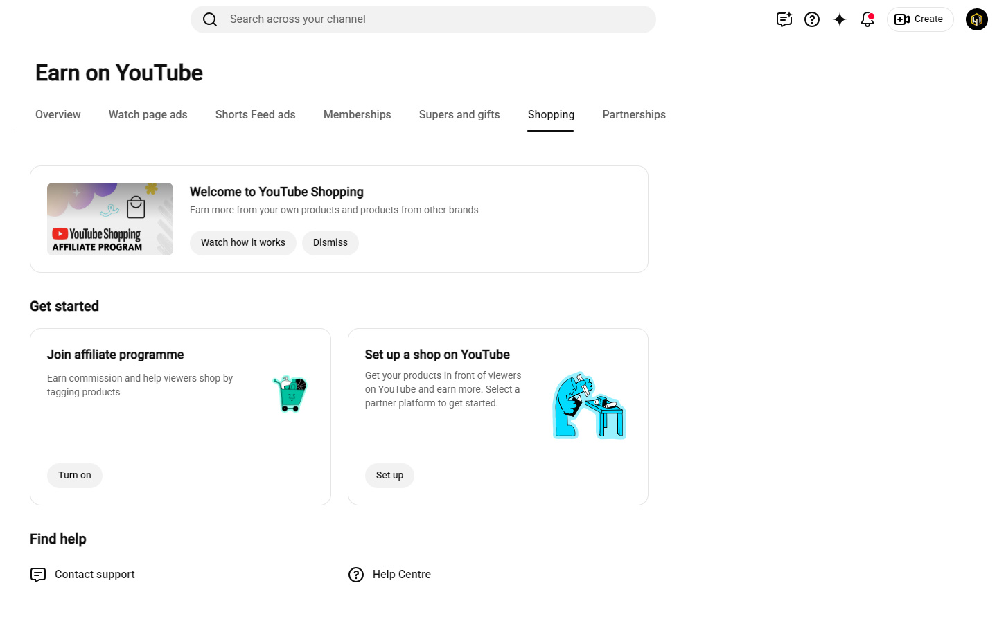The width and height of the screenshot is (997, 637).
Task: Click Watch how it works
Action: pyautogui.click(x=243, y=243)
